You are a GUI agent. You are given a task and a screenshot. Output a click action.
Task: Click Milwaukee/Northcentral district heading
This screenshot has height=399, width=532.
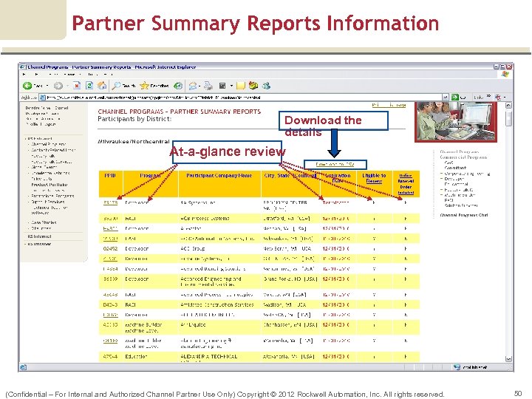tap(134, 141)
